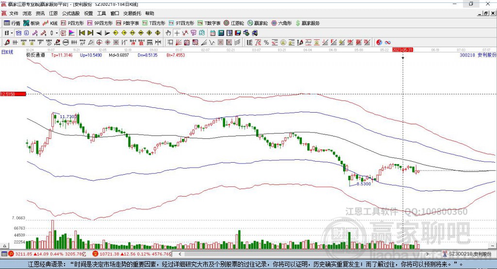Open the 帮助 menu
This screenshot has width=497, height=269.
pyautogui.click(x=149, y=13)
